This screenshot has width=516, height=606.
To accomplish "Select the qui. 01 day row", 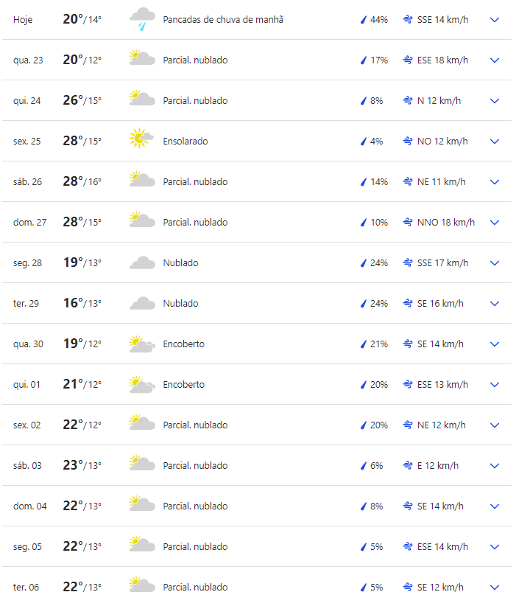I will (26, 385).
